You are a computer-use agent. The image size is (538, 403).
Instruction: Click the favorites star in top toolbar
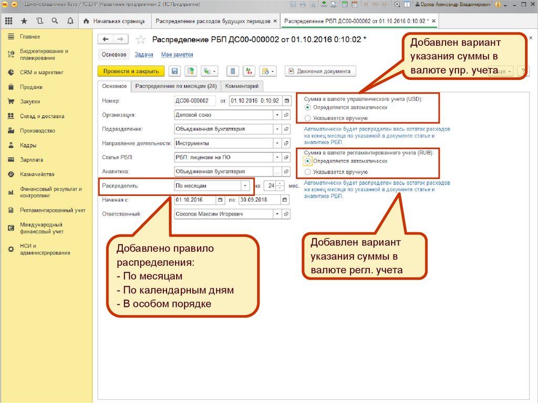(24, 22)
